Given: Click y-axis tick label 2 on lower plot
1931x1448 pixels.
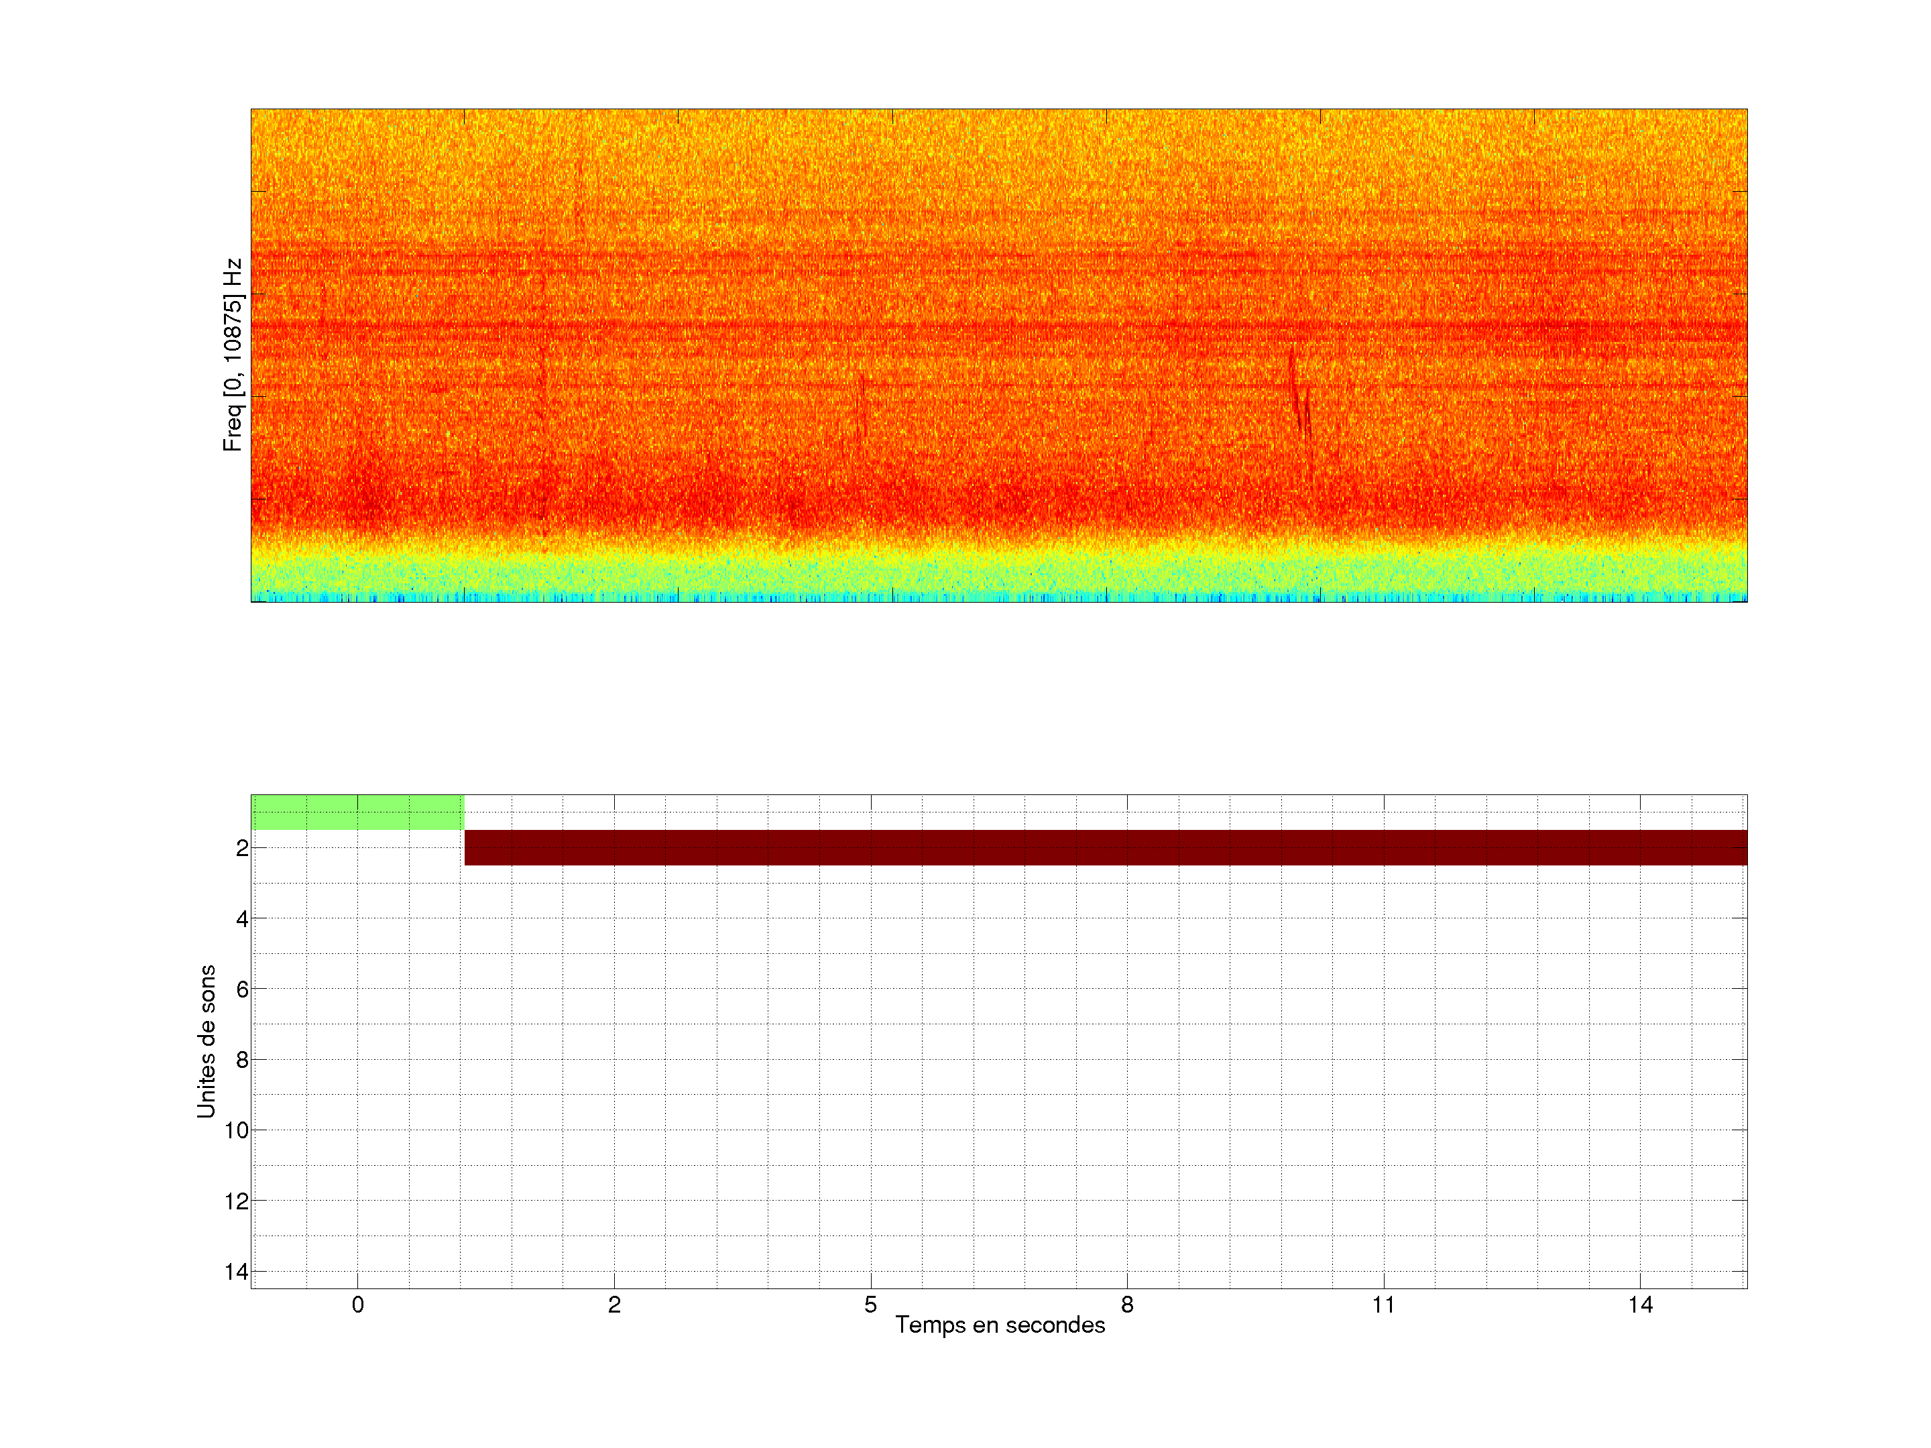Looking at the screenshot, I should point(242,849).
